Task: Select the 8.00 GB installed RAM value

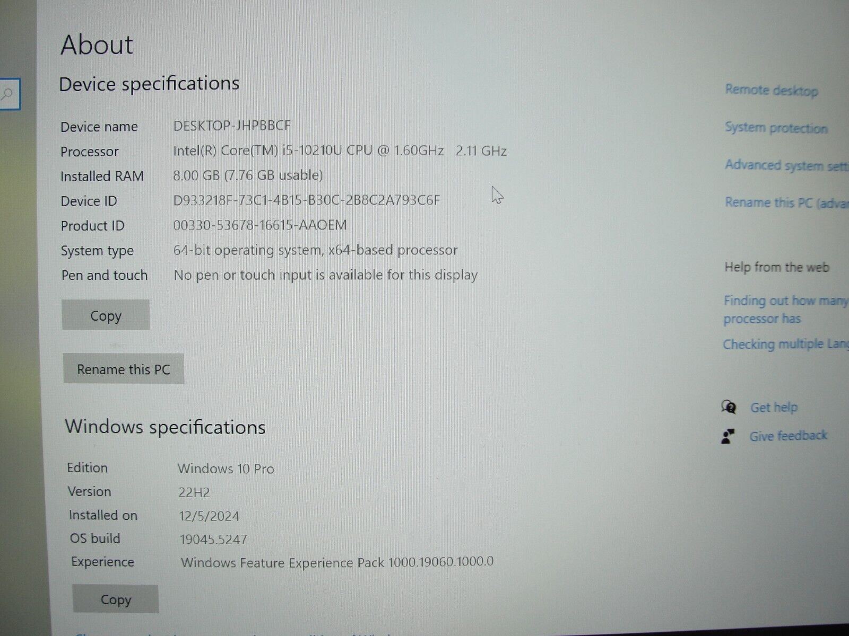Action: point(248,175)
